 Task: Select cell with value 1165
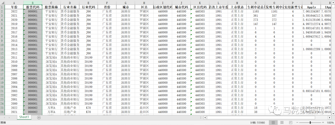[256, 11]
